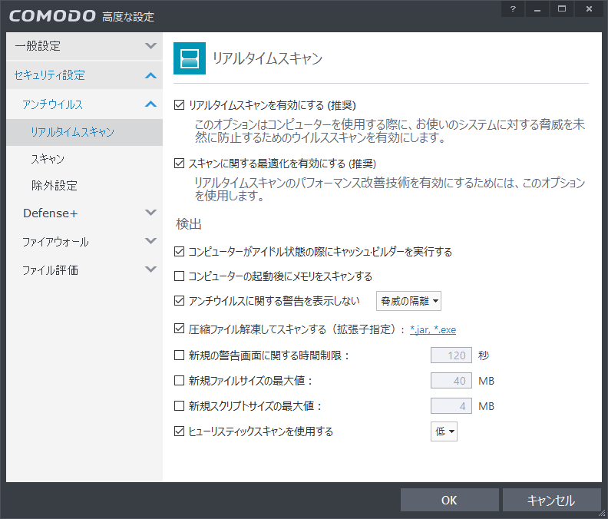Click the キャンセル button
This screenshot has height=519, width=608.
pyautogui.click(x=551, y=500)
